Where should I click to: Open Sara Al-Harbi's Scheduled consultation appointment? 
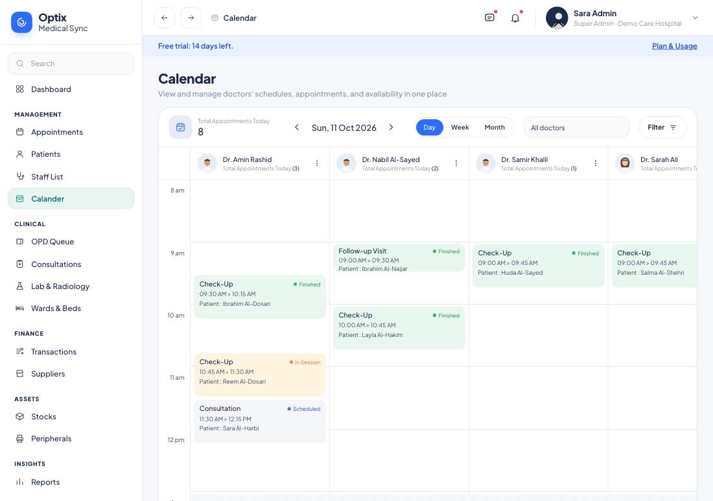point(260,421)
